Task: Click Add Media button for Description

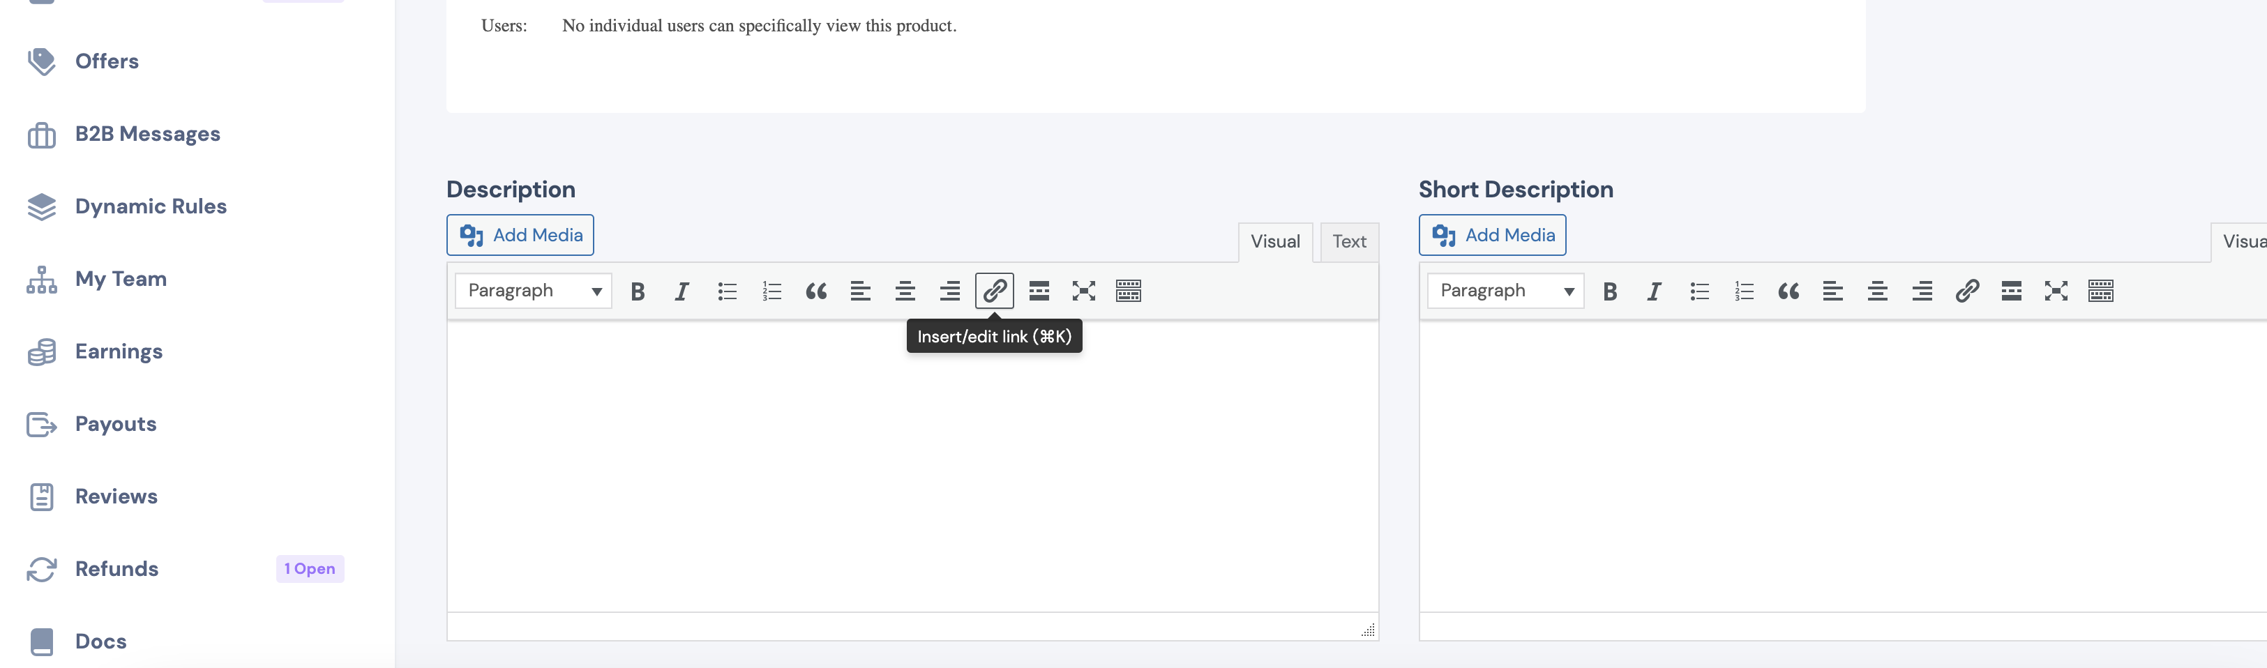Action: coord(520,235)
